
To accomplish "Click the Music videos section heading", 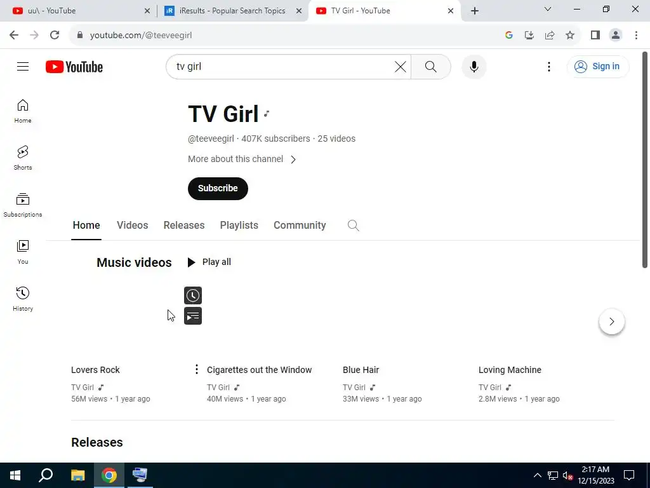I will 134,262.
